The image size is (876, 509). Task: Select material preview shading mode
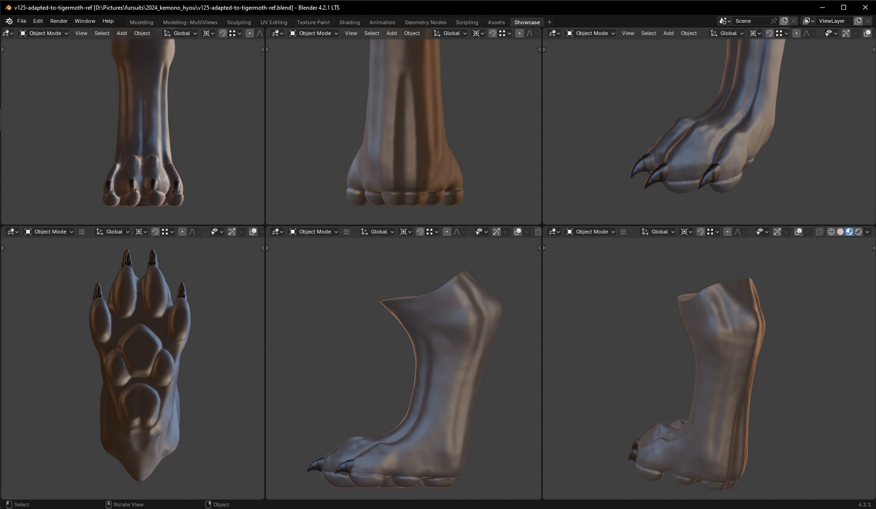pos(849,232)
